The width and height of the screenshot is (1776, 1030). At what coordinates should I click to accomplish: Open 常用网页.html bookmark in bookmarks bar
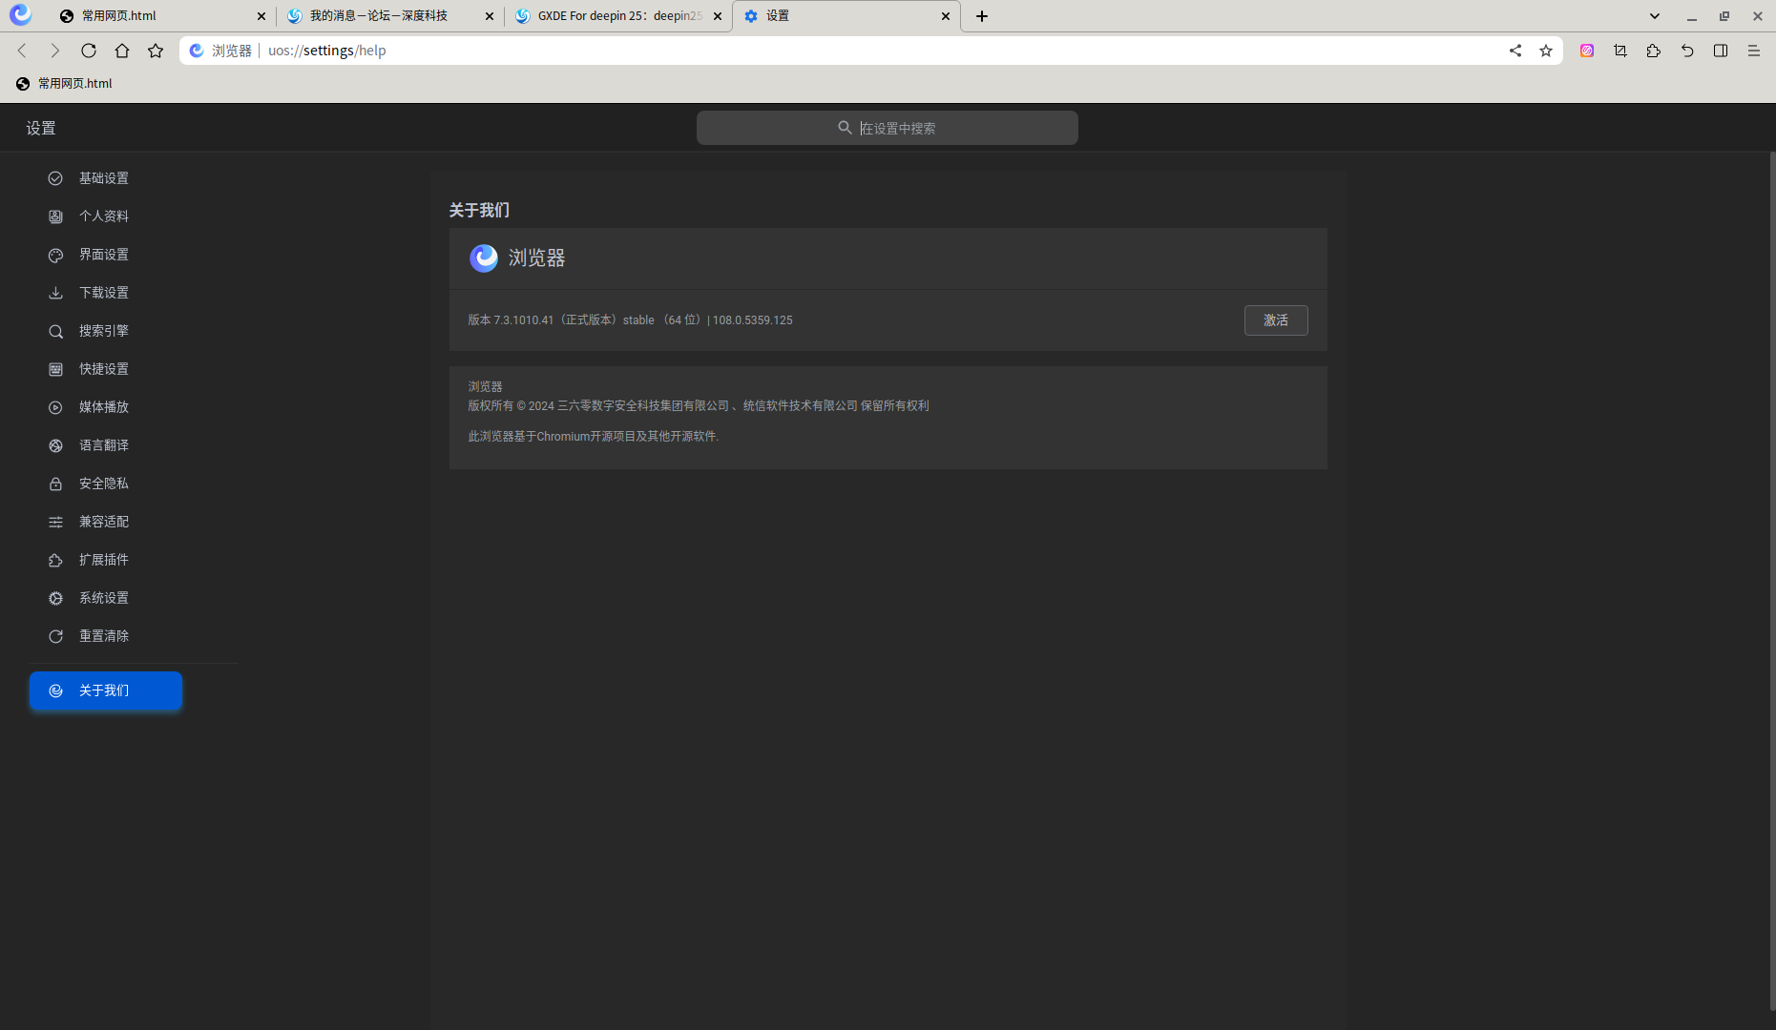64,84
